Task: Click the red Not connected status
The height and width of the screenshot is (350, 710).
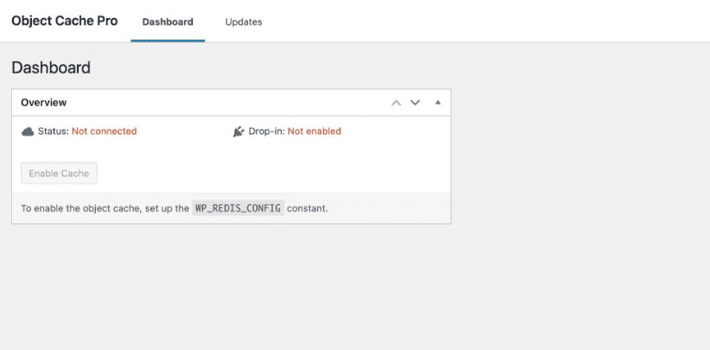Action: (x=104, y=131)
